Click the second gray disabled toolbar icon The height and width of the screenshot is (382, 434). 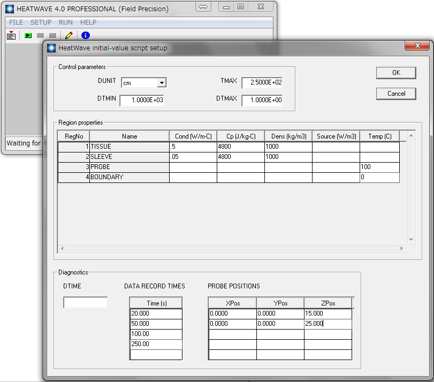52,35
